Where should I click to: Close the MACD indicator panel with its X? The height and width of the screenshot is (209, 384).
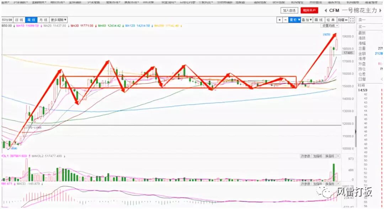pos(338,184)
